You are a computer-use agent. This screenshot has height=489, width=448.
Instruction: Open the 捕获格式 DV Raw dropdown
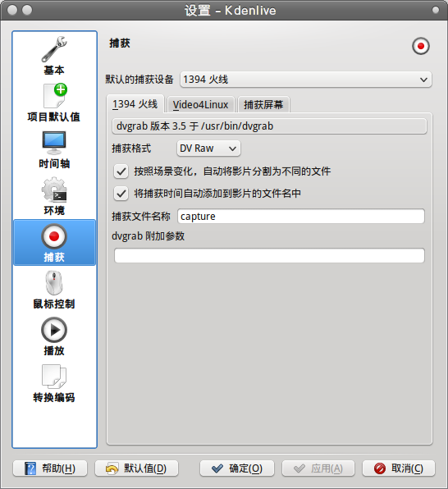(208, 149)
